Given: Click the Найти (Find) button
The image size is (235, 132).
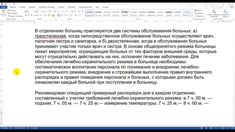Looking at the screenshot, I should pyautogui.click(x=199, y=11).
